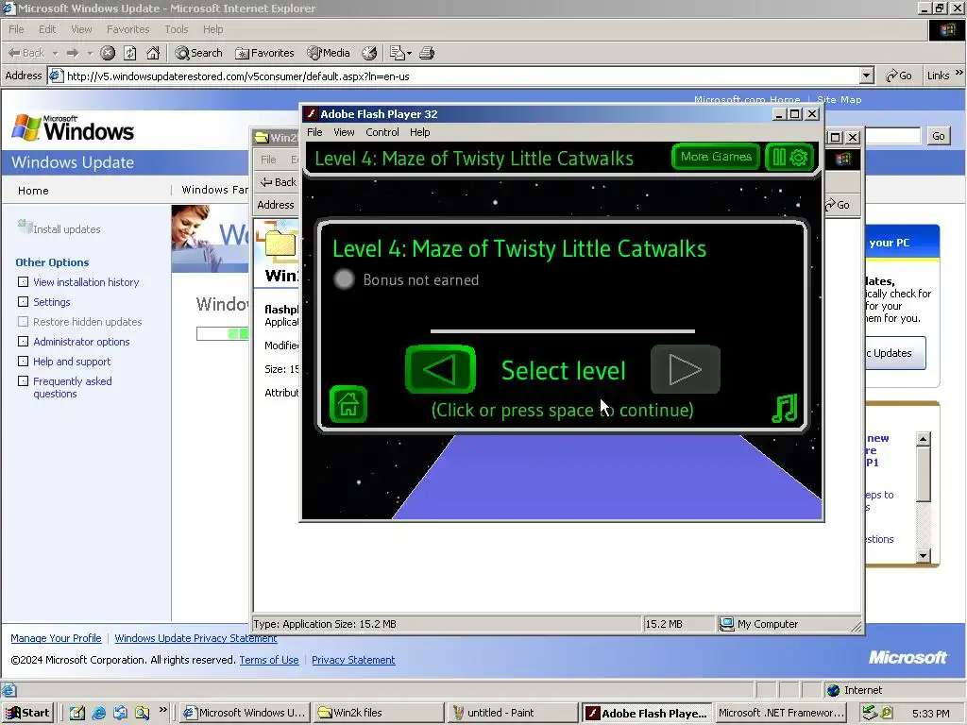Screen dimensions: 967x725
Task: Select previous level with the left arrow
Action: (x=440, y=369)
